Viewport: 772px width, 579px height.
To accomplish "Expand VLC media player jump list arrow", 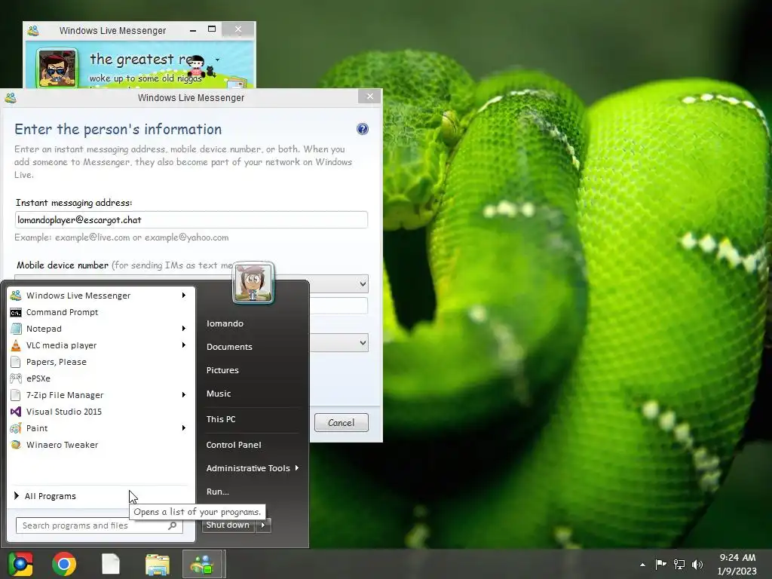I will tap(184, 345).
